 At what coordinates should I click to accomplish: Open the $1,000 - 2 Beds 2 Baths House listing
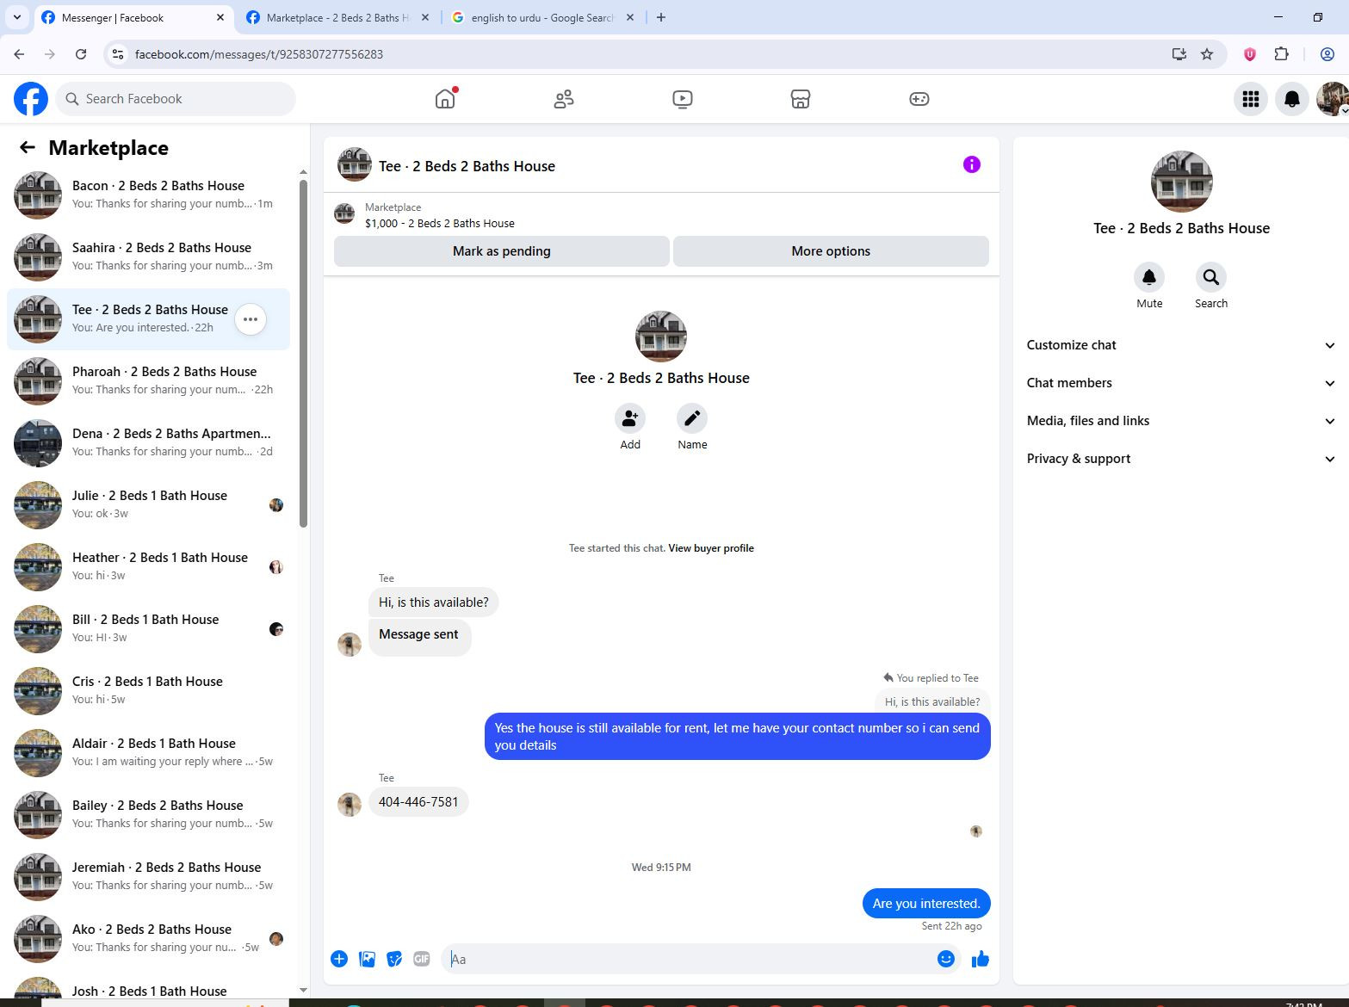coord(440,223)
